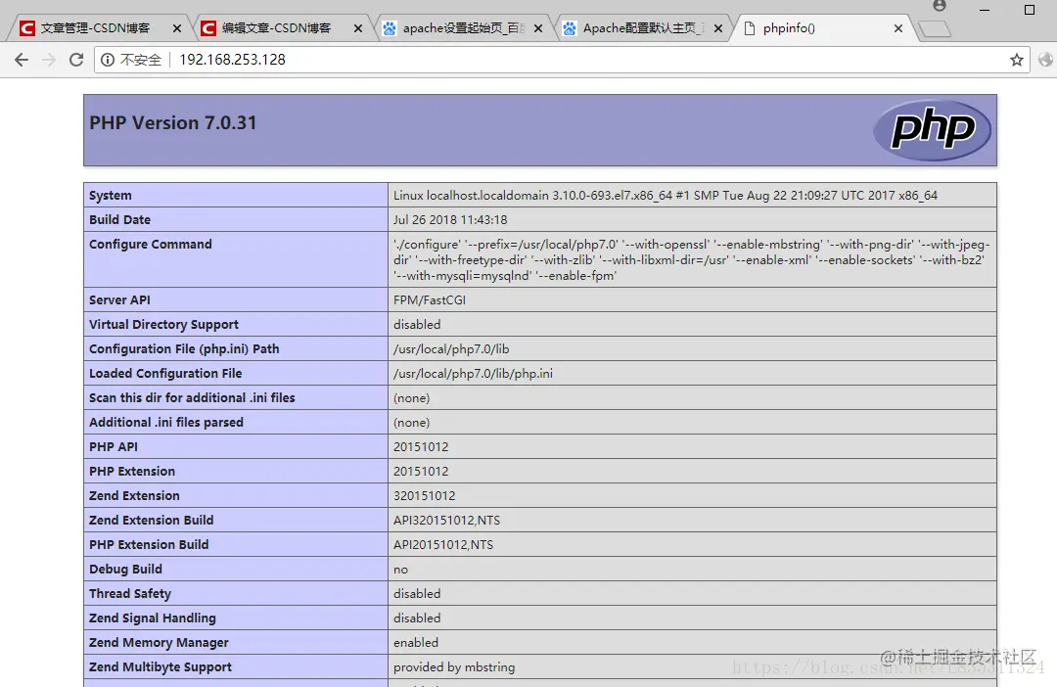This screenshot has width=1057, height=687.
Task: Click the CSDN favicon on 编辑文章 tab
Action: (x=208, y=28)
